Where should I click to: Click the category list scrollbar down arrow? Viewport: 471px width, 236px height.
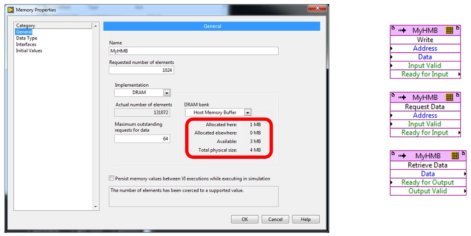tap(96, 207)
